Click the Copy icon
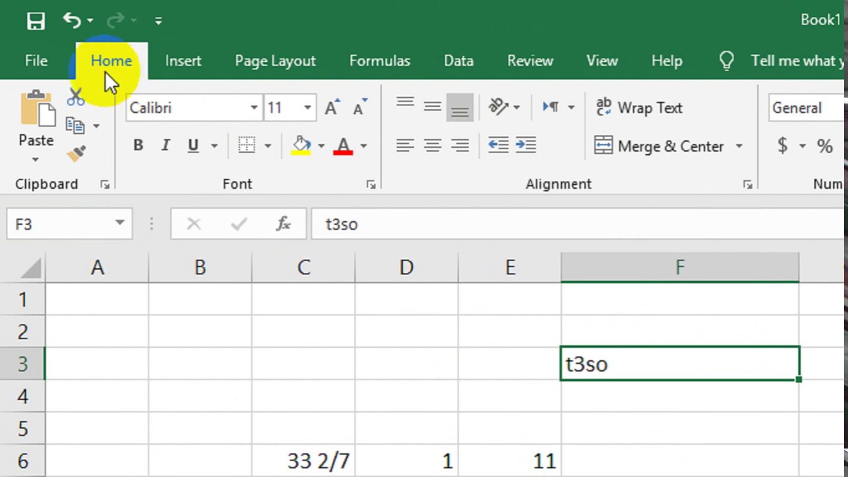This screenshot has width=848, height=477. [75, 125]
